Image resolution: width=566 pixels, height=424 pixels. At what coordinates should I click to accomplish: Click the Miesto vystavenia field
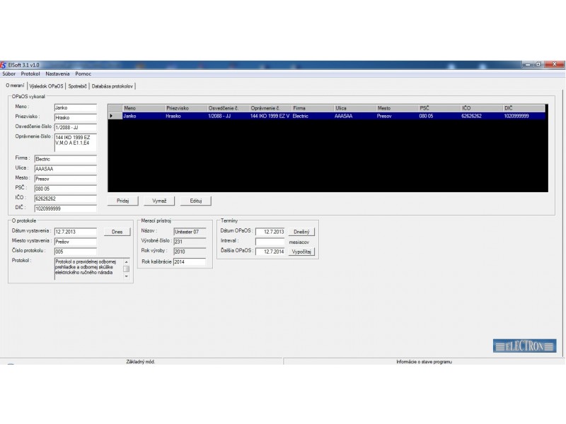pyautogui.click(x=76, y=242)
